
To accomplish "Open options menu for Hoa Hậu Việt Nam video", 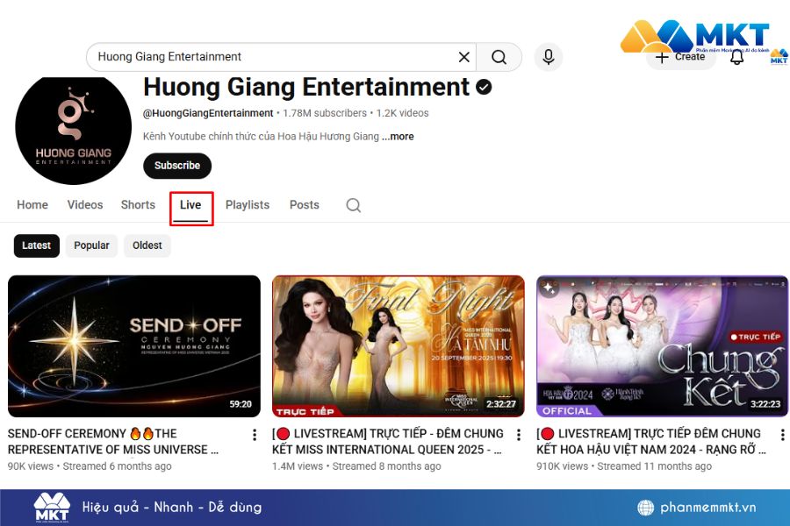I will (x=782, y=435).
